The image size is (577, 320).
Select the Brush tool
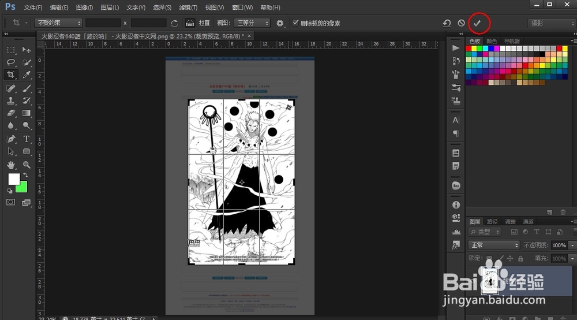point(26,88)
